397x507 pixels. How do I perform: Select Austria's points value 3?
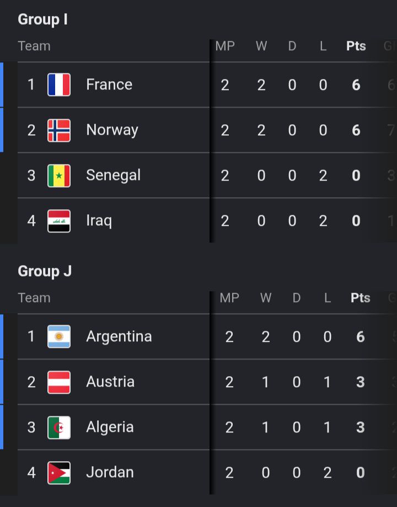tap(361, 382)
